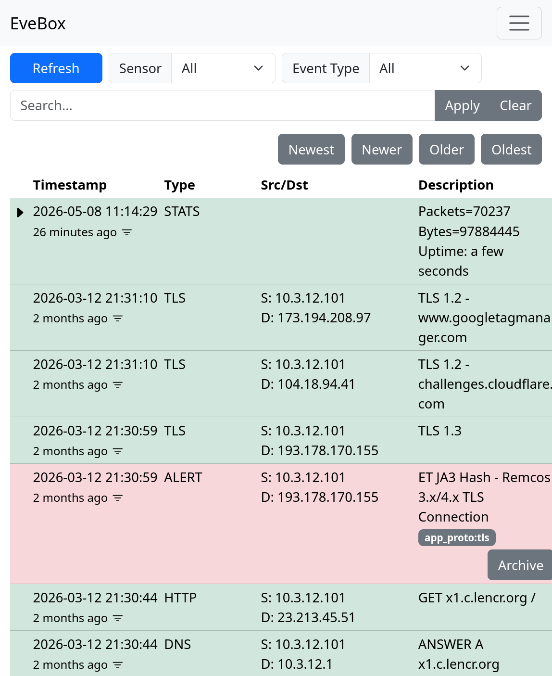Open the Event Type dropdown
Viewport: 552px width, 676px height.
(x=425, y=68)
